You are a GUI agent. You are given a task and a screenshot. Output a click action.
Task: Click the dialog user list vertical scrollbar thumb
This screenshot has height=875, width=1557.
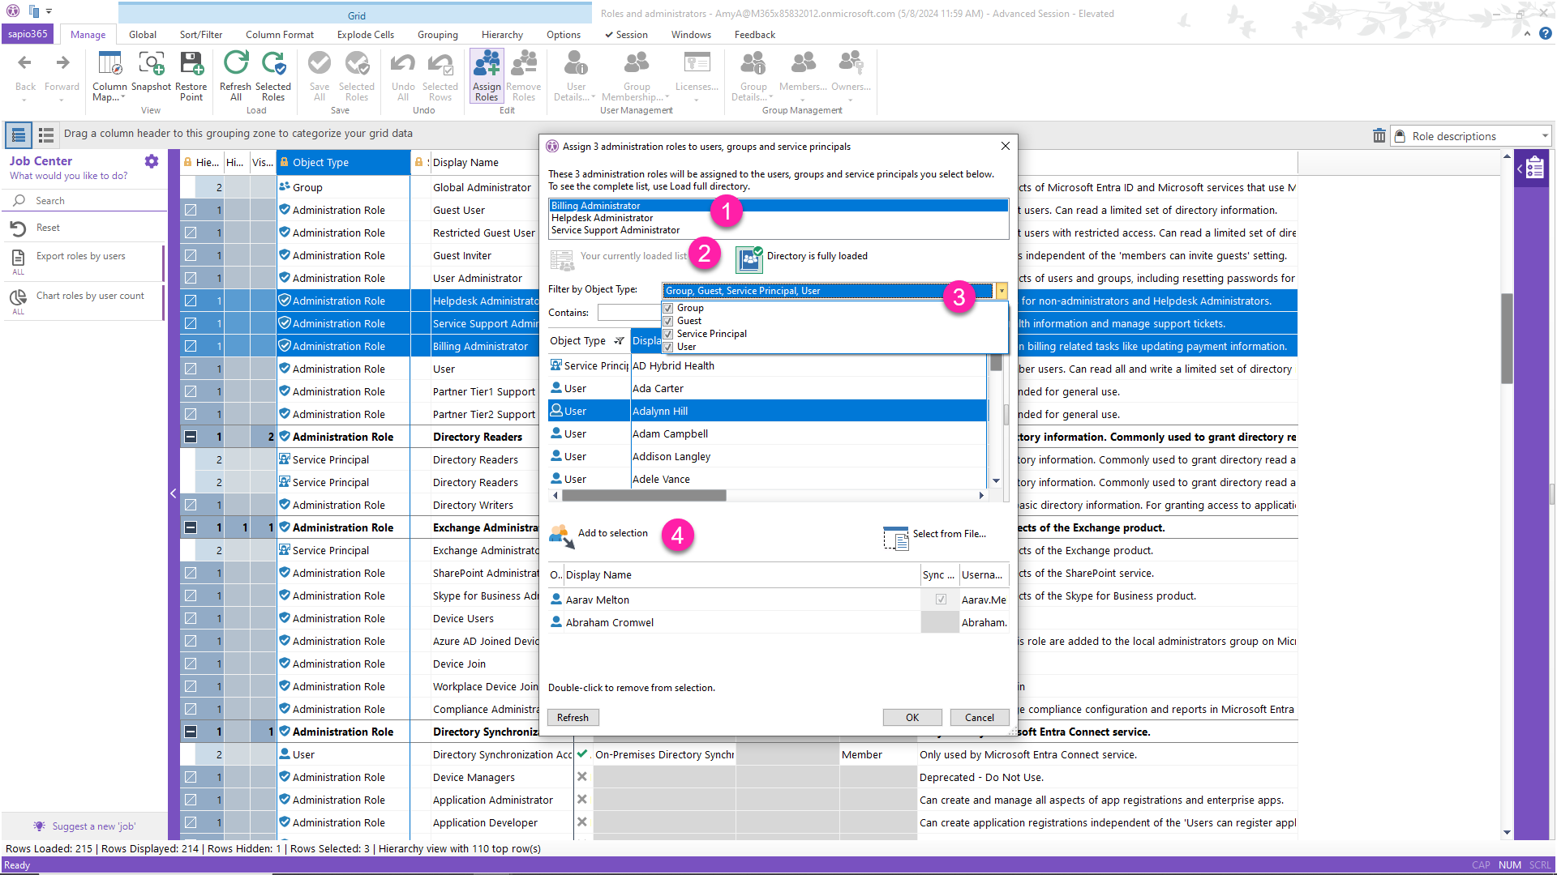pos(997,364)
